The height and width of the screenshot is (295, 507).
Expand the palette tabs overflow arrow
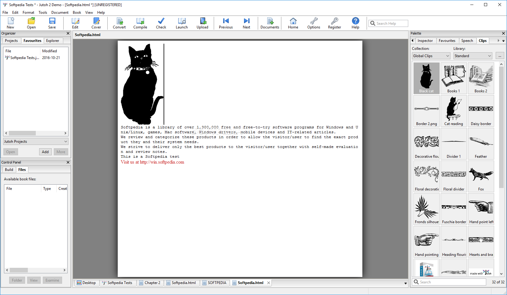(x=503, y=41)
